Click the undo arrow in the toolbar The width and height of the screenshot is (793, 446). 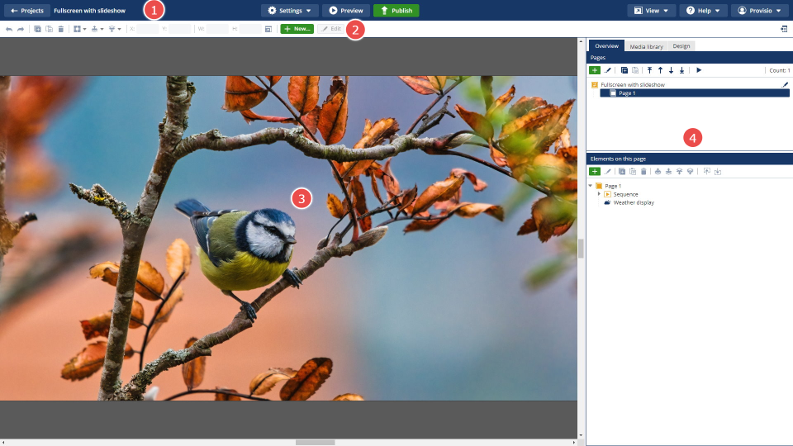[9, 29]
